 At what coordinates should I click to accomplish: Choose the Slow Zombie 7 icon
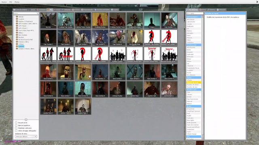66,89
